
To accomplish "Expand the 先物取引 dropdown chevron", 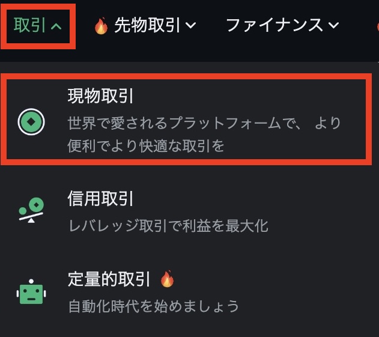I will coord(191,25).
